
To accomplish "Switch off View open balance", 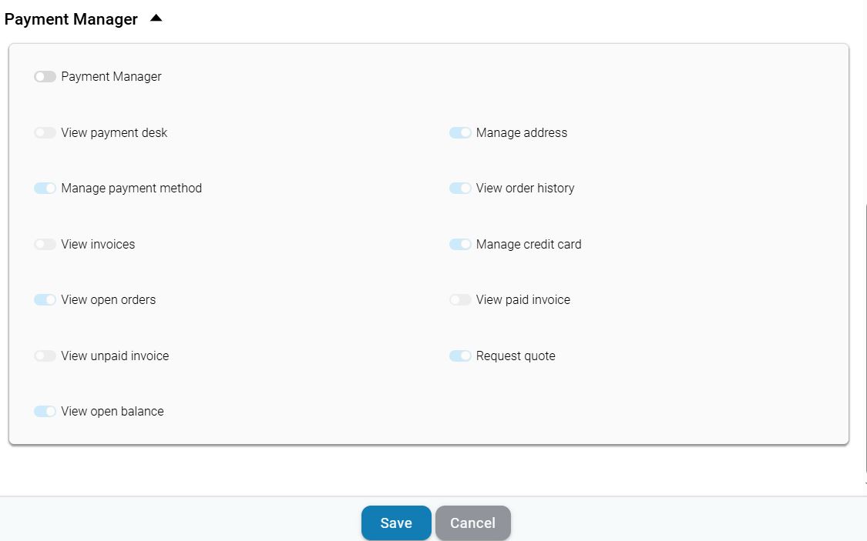I will point(45,412).
